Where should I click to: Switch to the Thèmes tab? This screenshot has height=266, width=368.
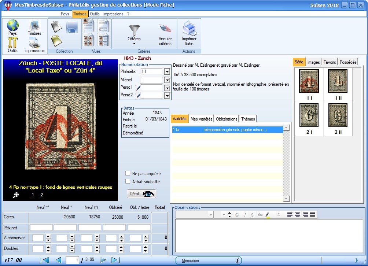coord(248,119)
